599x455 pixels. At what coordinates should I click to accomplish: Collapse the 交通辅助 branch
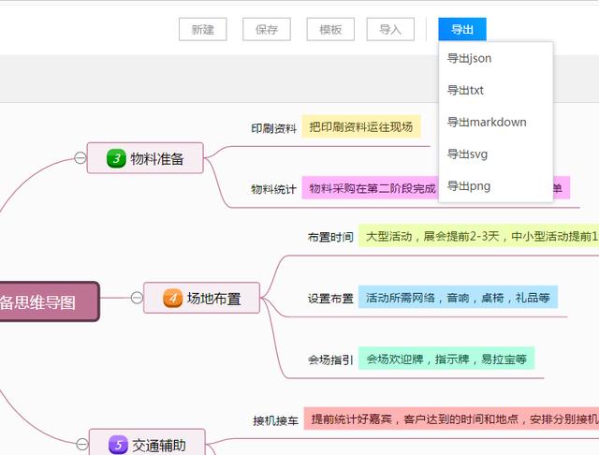point(81,445)
